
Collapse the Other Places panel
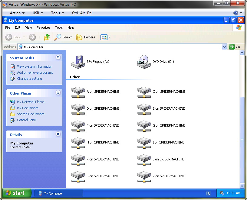(x=58, y=93)
